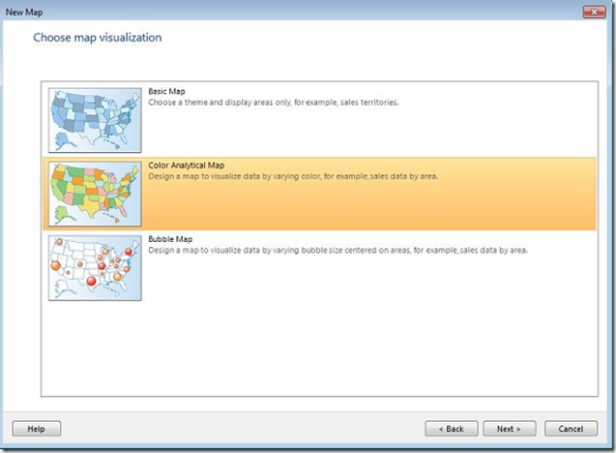The image size is (616, 453).
Task: Click the 'Choose map visualization' heading
Action: point(98,38)
